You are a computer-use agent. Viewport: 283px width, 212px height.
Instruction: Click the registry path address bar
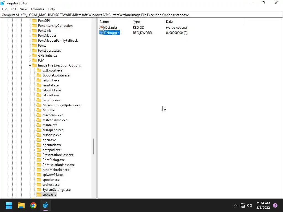pos(141,15)
